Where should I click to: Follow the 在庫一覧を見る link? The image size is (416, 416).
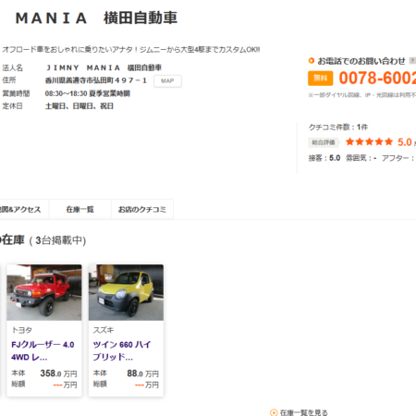[x=303, y=412]
